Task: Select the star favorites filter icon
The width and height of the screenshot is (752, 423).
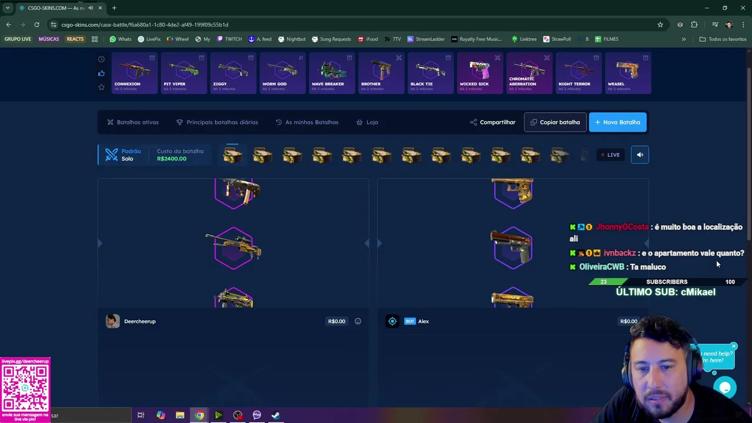Action: click(101, 87)
